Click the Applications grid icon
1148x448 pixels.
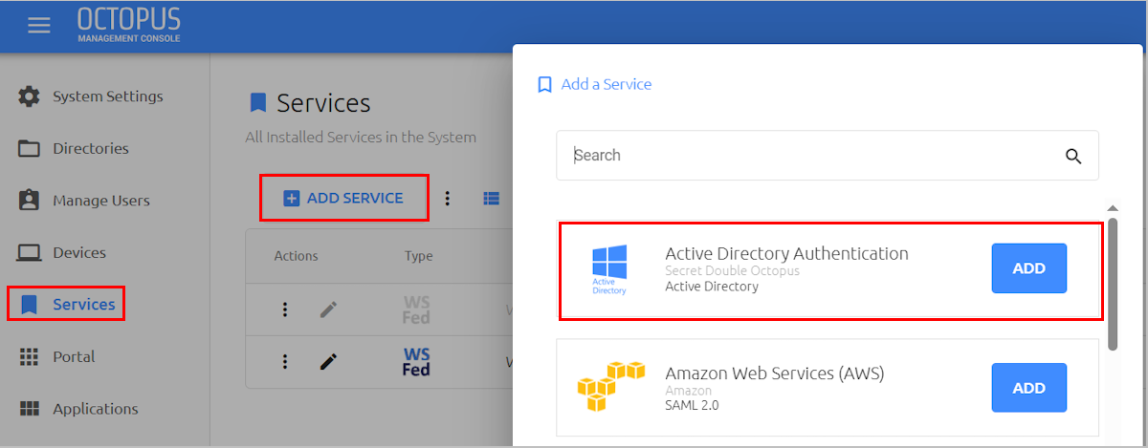click(30, 409)
